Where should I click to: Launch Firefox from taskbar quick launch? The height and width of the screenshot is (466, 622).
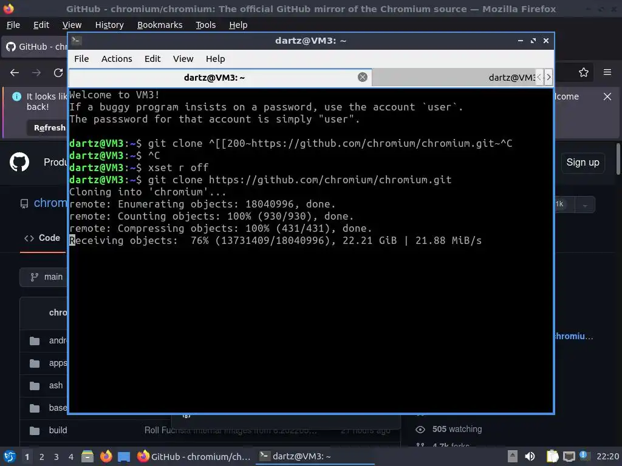tap(106, 456)
